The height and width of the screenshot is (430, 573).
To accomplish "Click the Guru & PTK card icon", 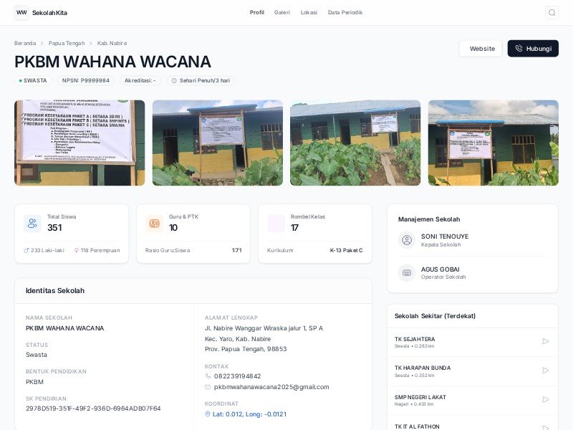I will point(154,224).
